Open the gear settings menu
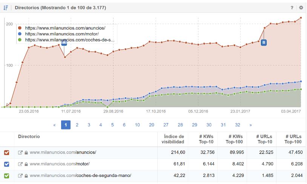This screenshot has width=307, height=184. click(x=301, y=8)
